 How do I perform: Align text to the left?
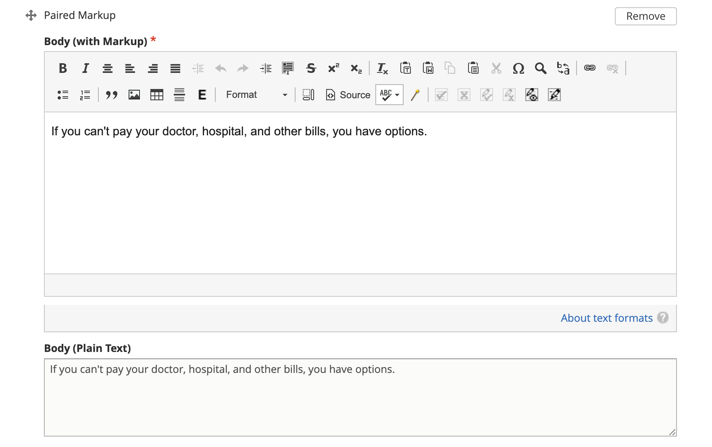pos(130,68)
